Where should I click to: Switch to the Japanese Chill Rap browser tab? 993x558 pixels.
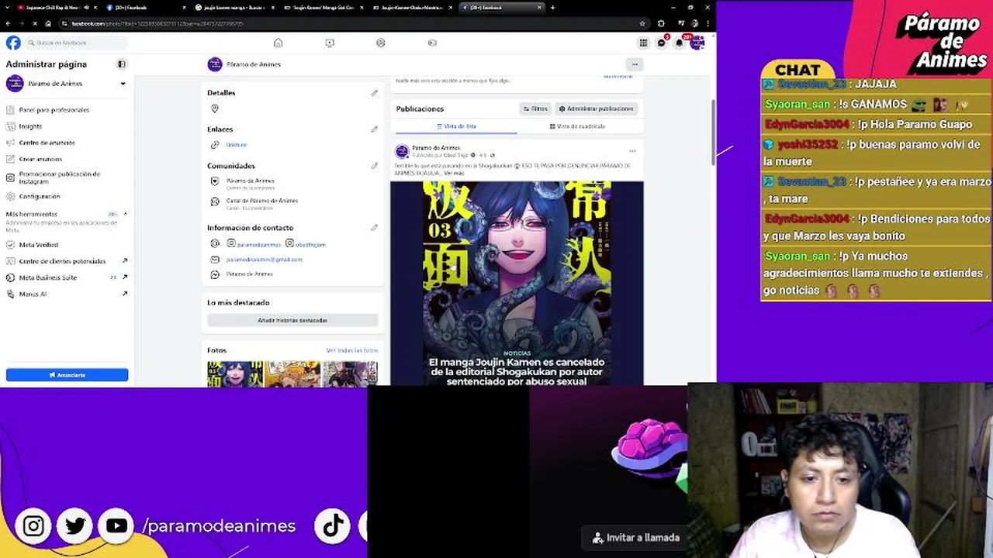click(x=54, y=8)
